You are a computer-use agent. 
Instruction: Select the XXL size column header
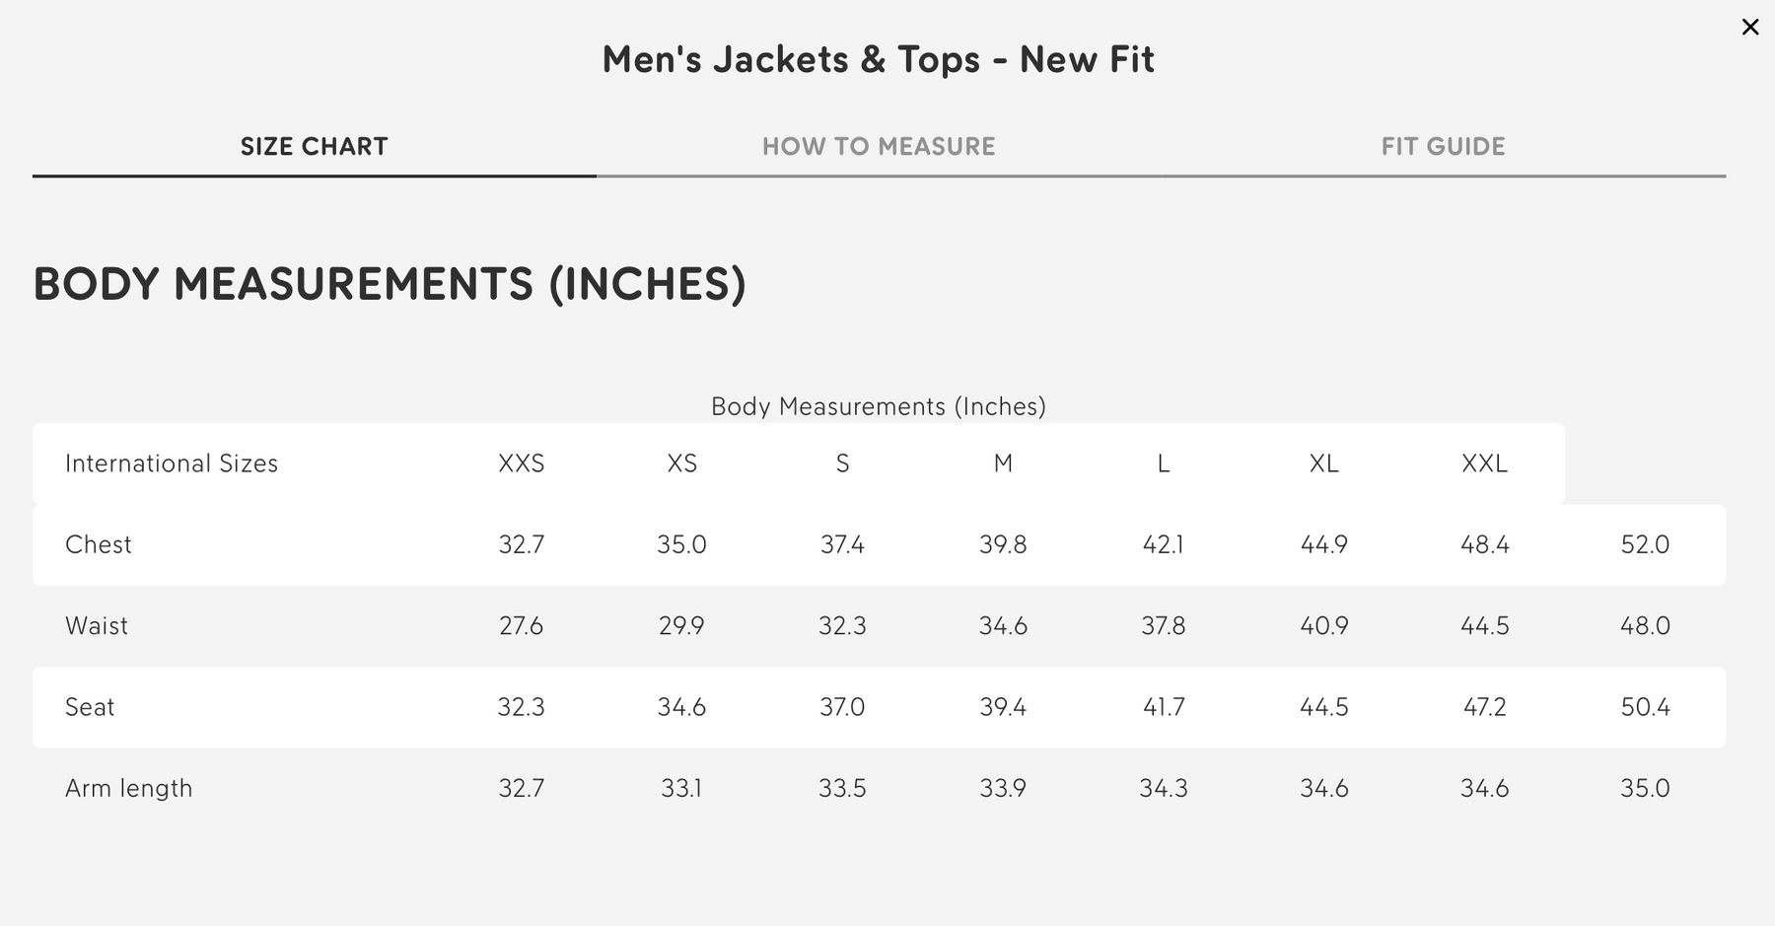pos(1484,463)
